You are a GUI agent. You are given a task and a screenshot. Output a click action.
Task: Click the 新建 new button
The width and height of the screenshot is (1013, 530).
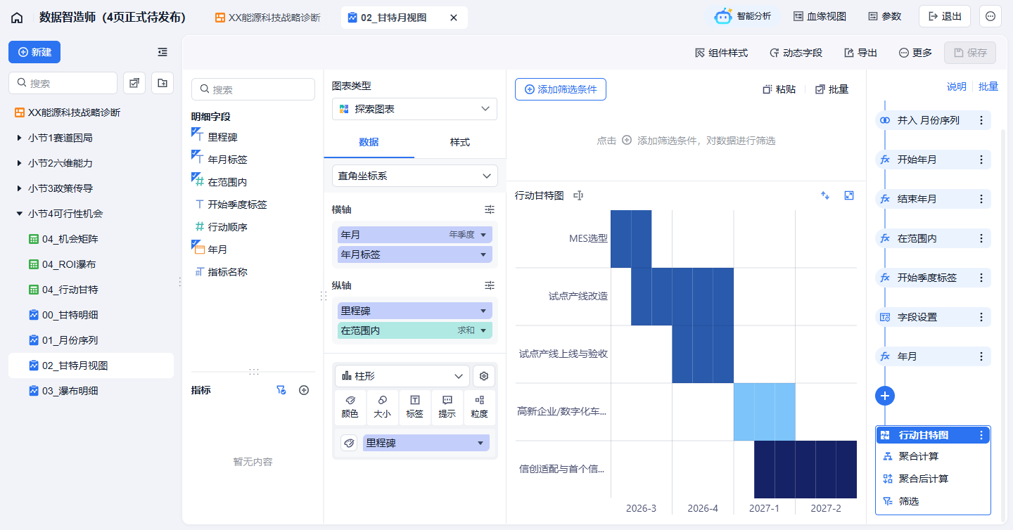[34, 52]
